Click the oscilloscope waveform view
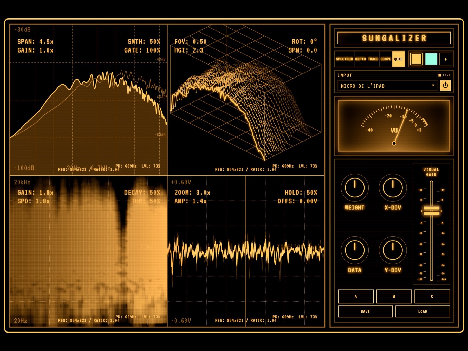Viewport: 468px width, 351px height. coord(246,251)
